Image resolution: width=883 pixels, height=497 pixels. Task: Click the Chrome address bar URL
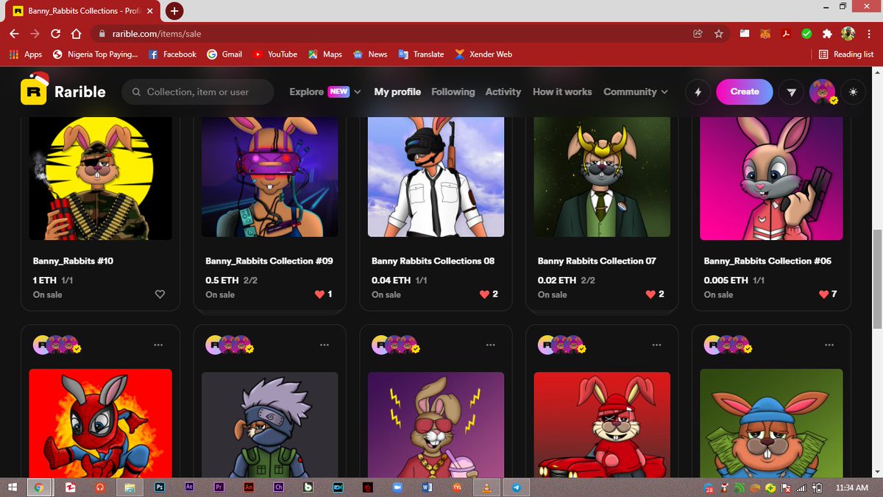pos(157,34)
